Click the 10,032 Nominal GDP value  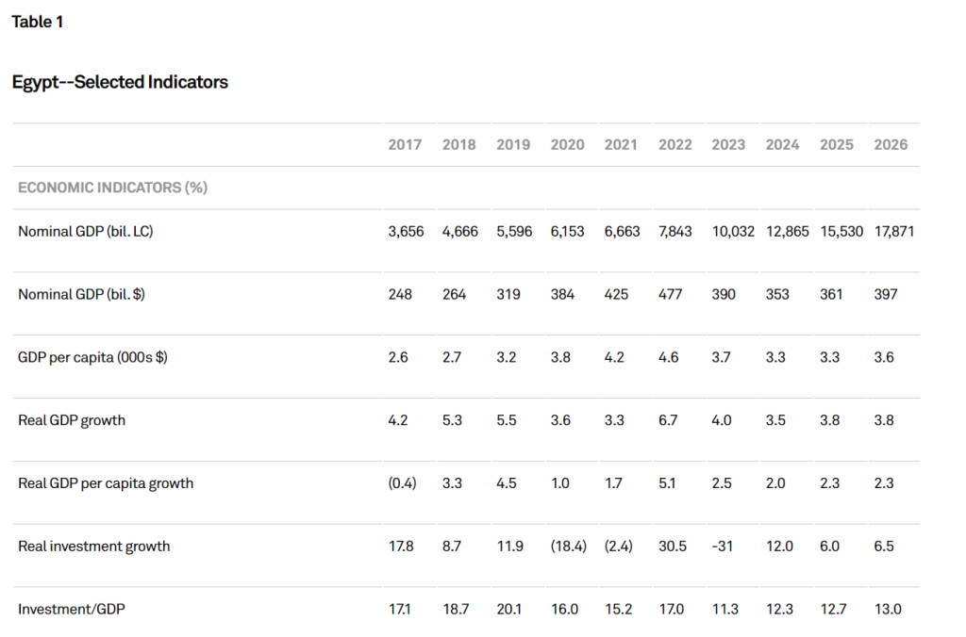click(x=733, y=231)
